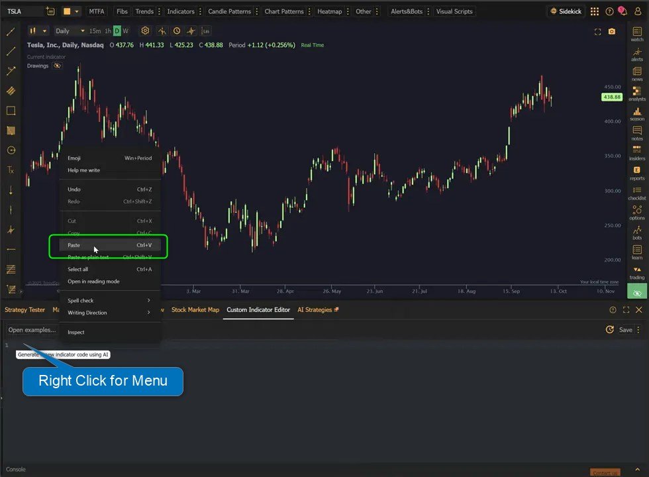Expand the Spell check submenu
This screenshot has height=477, width=649.
coord(109,300)
